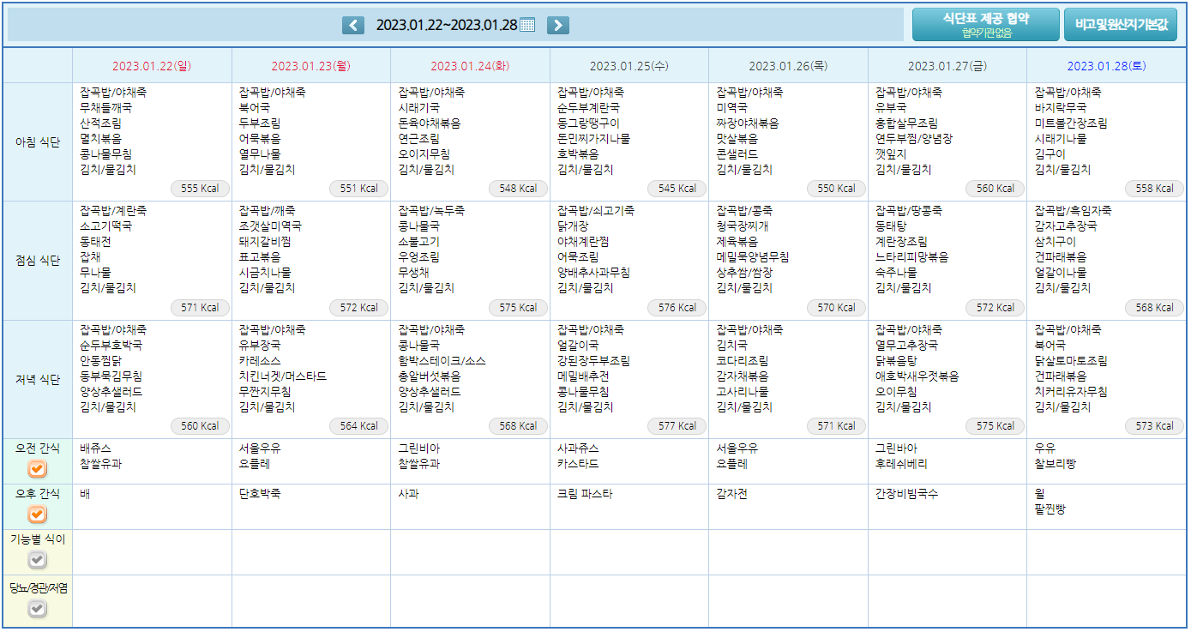Uncheck the 오후 간식 checkbox
This screenshot has height=632, width=1191.
38,515
